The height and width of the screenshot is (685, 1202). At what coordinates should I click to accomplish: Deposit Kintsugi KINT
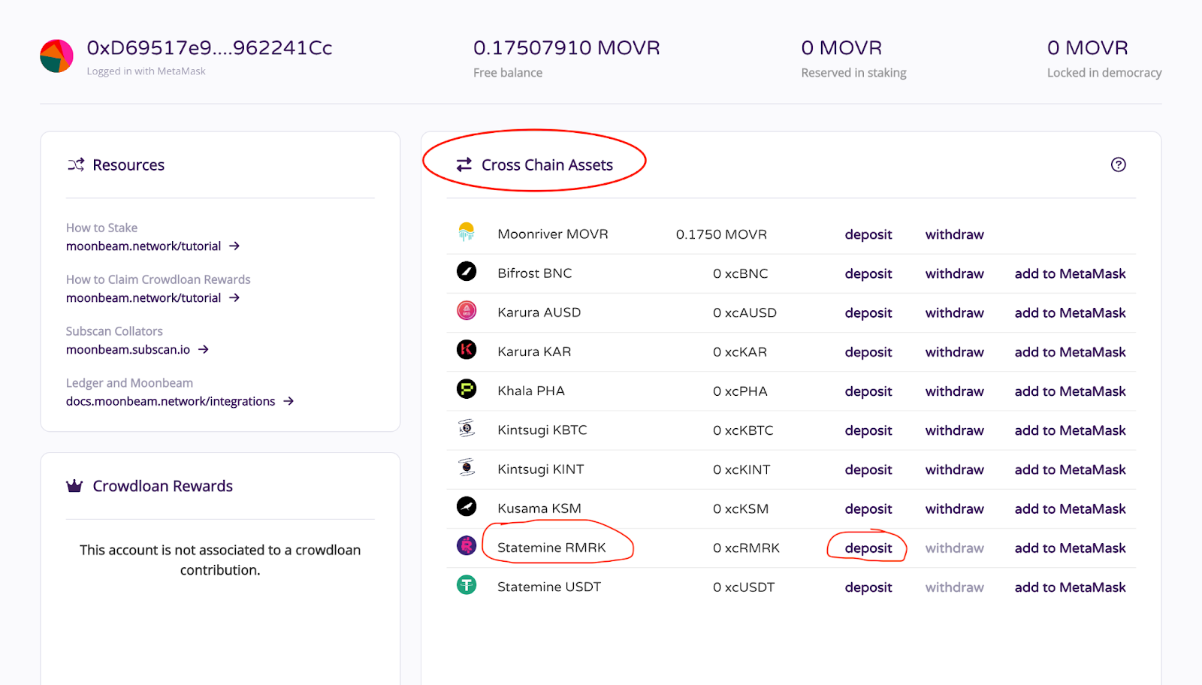pos(868,469)
